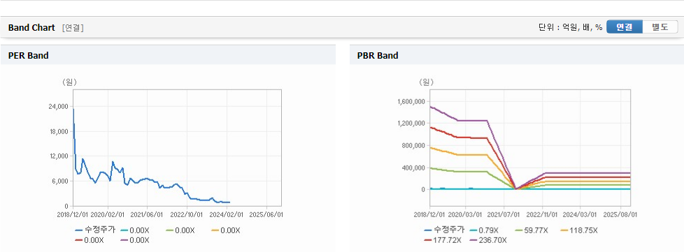684x252 pixels.
Task: Click the 1,200,000 axis value in PBR Band
Action: point(411,124)
